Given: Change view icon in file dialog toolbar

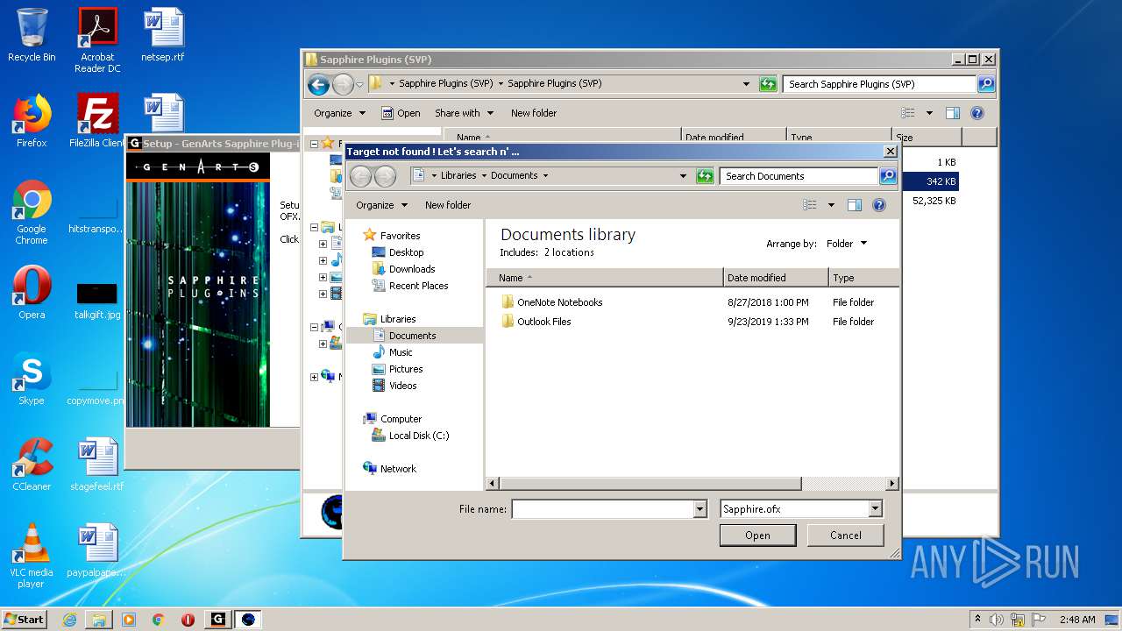Looking at the screenshot, I should (x=810, y=205).
